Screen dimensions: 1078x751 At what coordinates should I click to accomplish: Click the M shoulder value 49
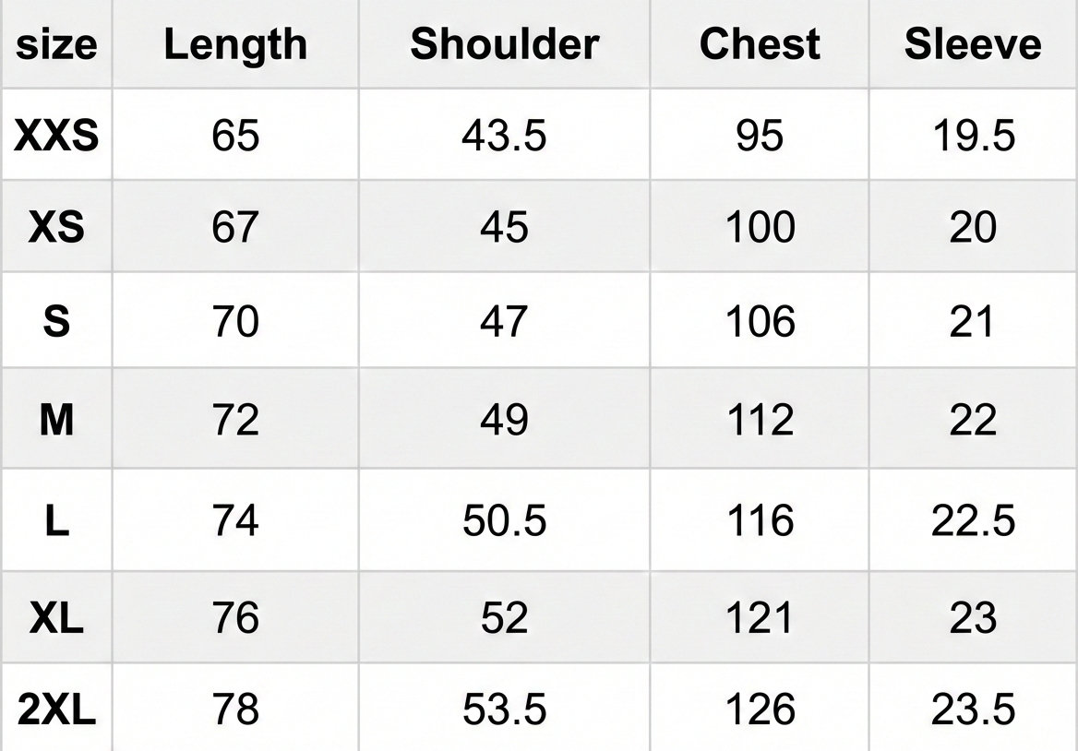pos(504,421)
